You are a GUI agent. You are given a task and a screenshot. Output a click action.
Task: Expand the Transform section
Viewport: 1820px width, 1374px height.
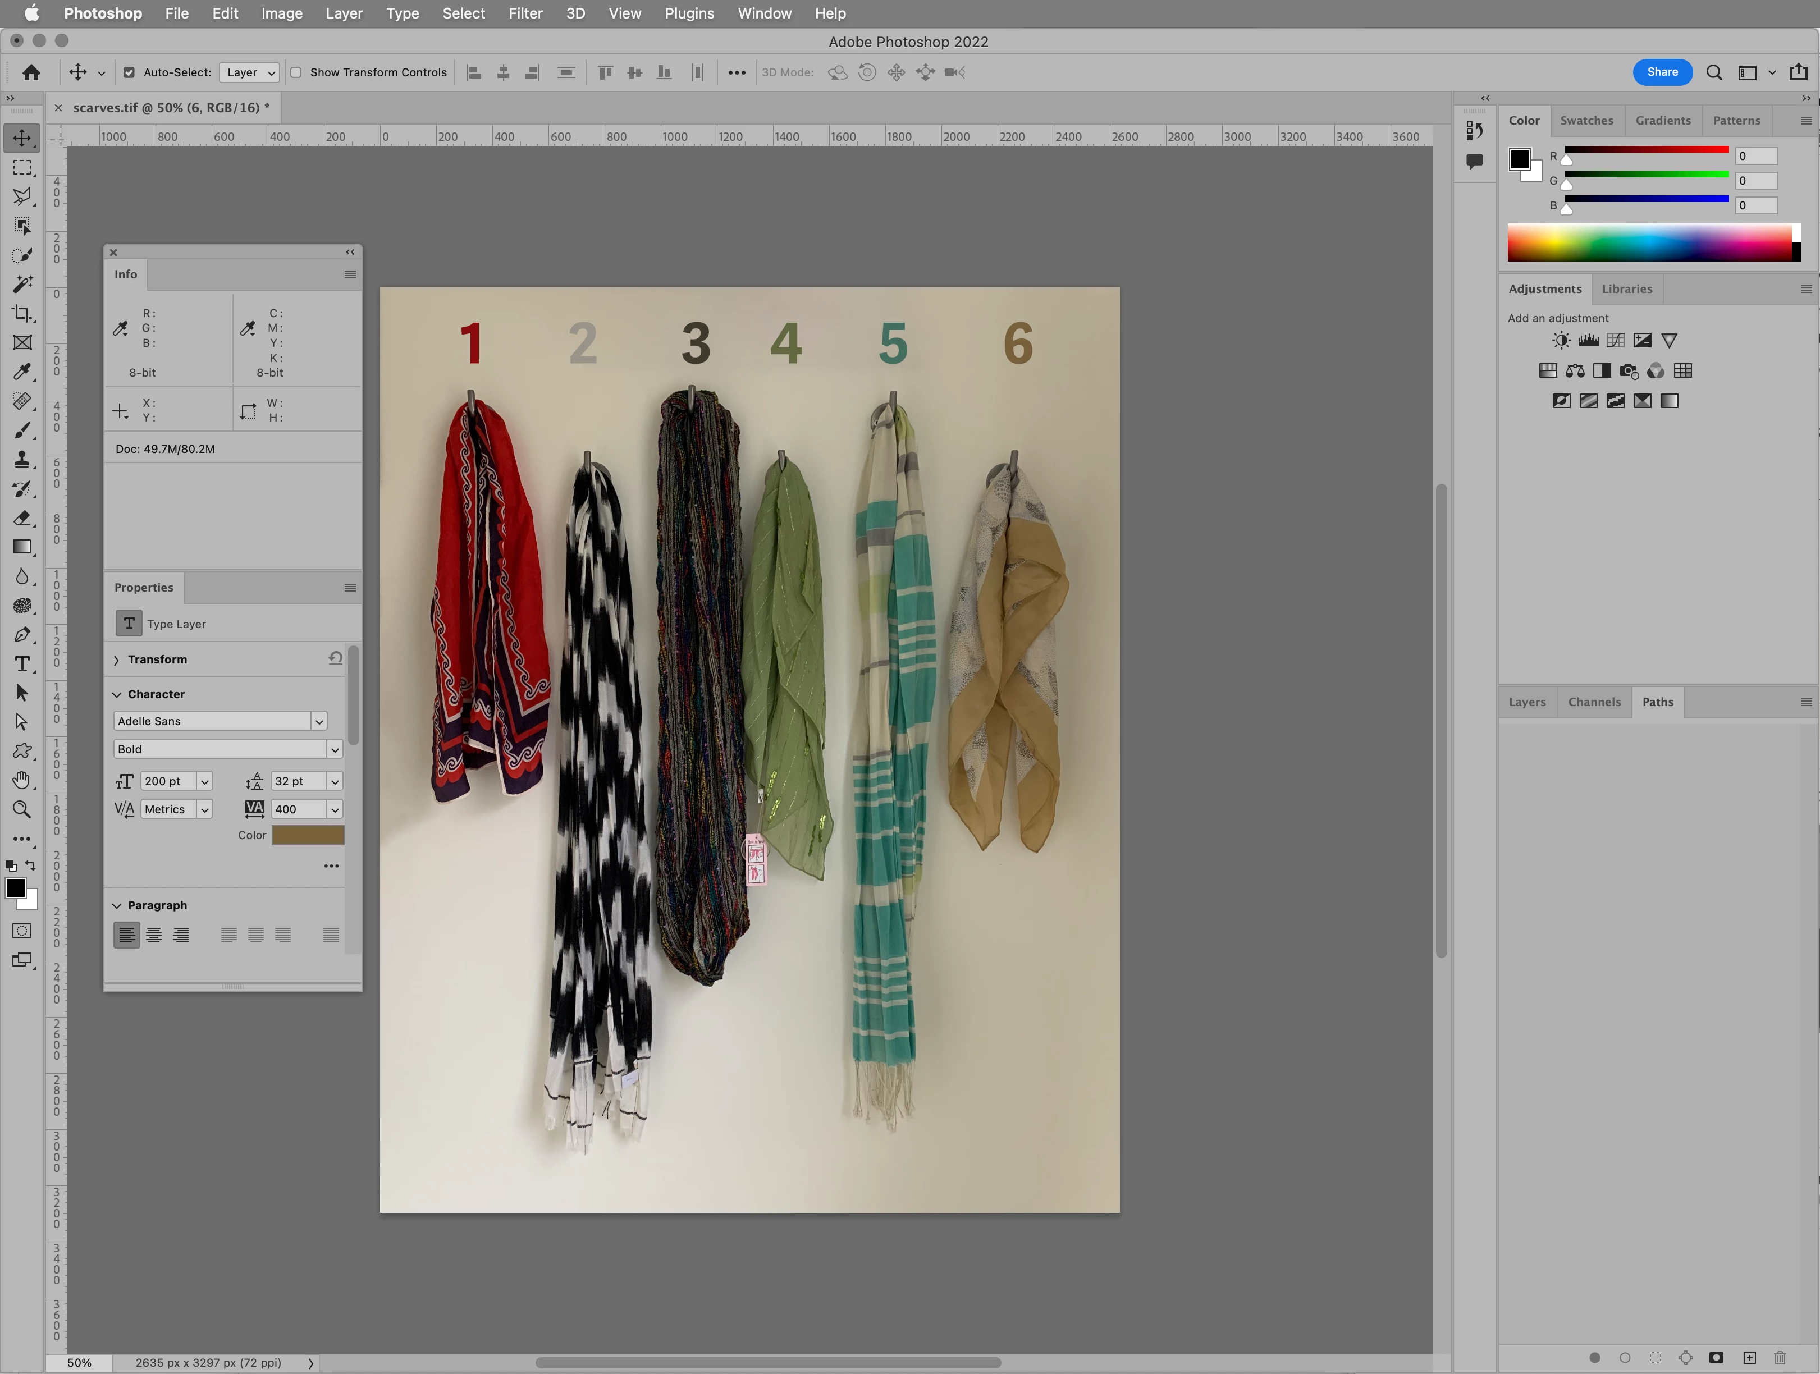(x=117, y=660)
